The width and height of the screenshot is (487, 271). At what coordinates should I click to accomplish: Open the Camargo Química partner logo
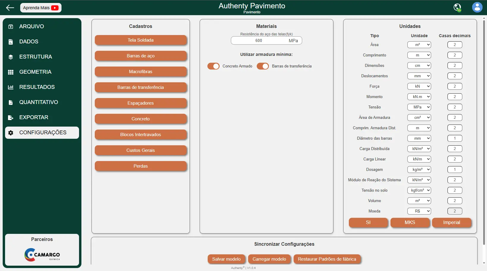[x=42, y=255]
